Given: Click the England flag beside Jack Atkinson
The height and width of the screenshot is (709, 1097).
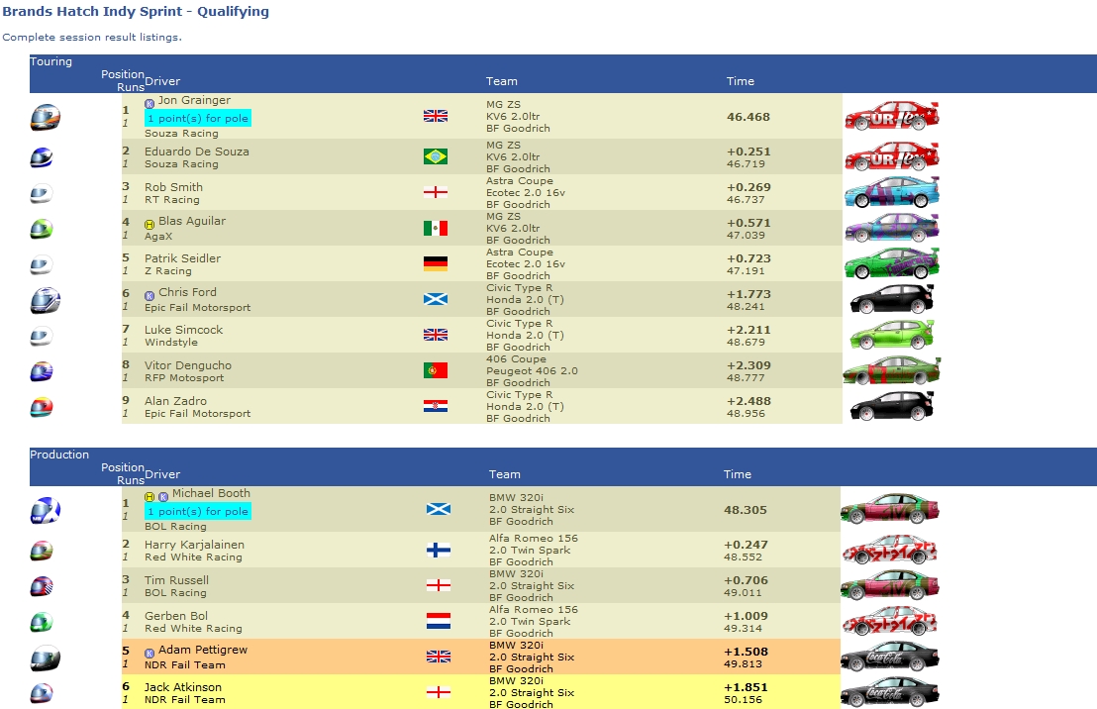Looking at the screenshot, I should 438,692.
